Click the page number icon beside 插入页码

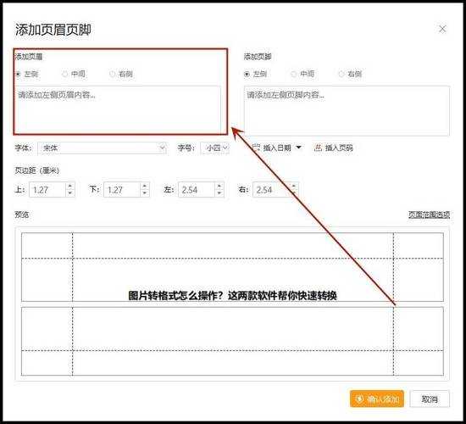[x=318, y=148]
